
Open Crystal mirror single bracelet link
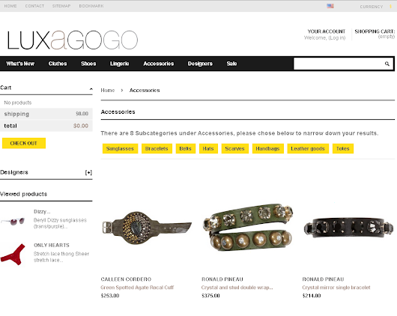point(336,288)
